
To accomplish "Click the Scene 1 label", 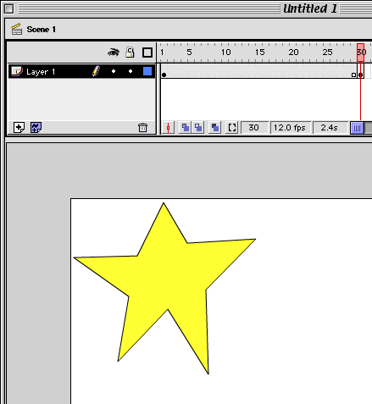I will (x=42, y=30).
